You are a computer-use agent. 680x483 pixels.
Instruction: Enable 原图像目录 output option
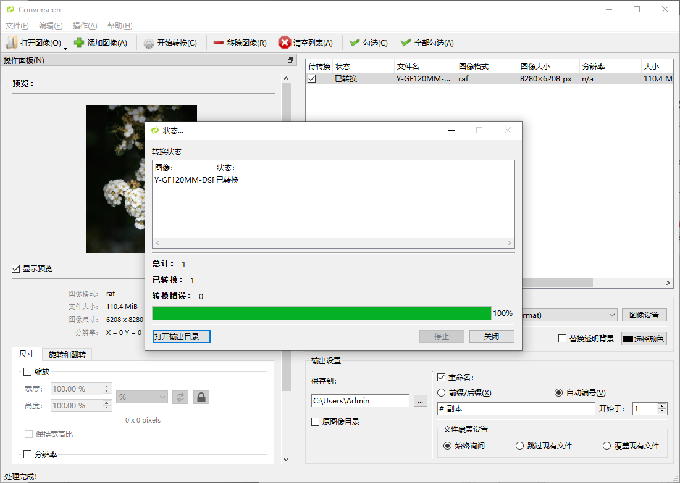coord(315,421)
